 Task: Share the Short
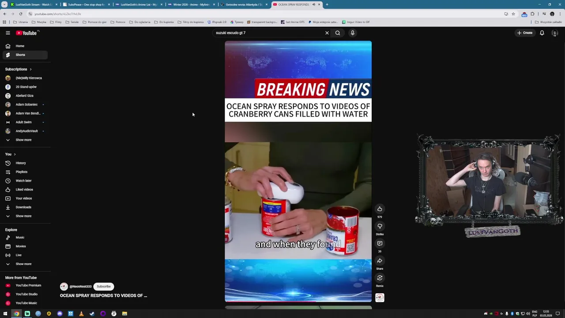(380, 261)
